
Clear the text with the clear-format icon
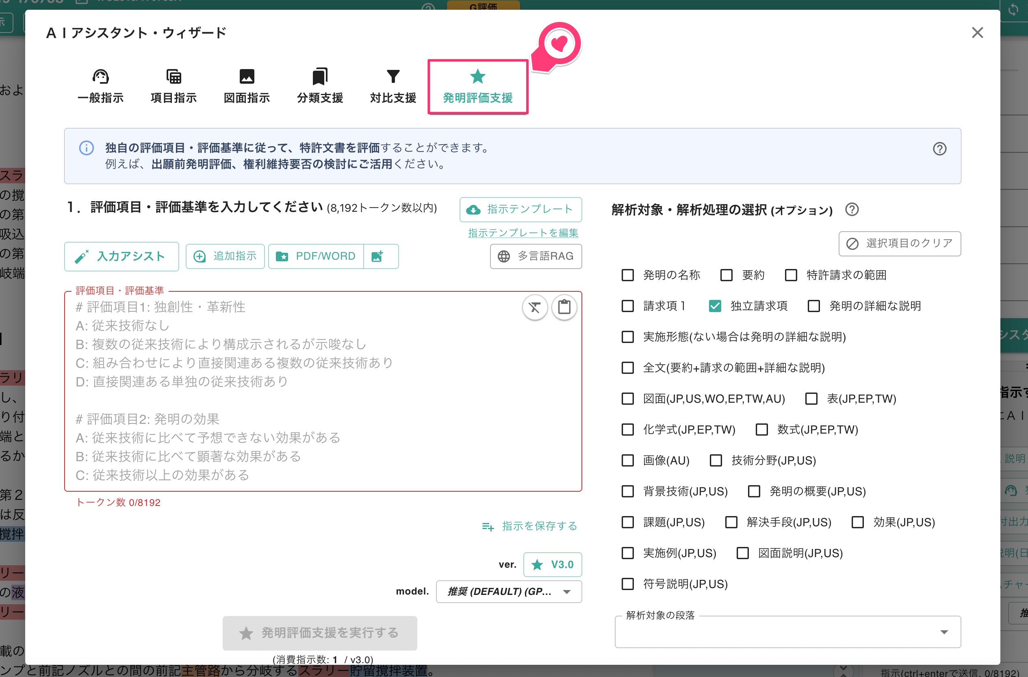535,307
